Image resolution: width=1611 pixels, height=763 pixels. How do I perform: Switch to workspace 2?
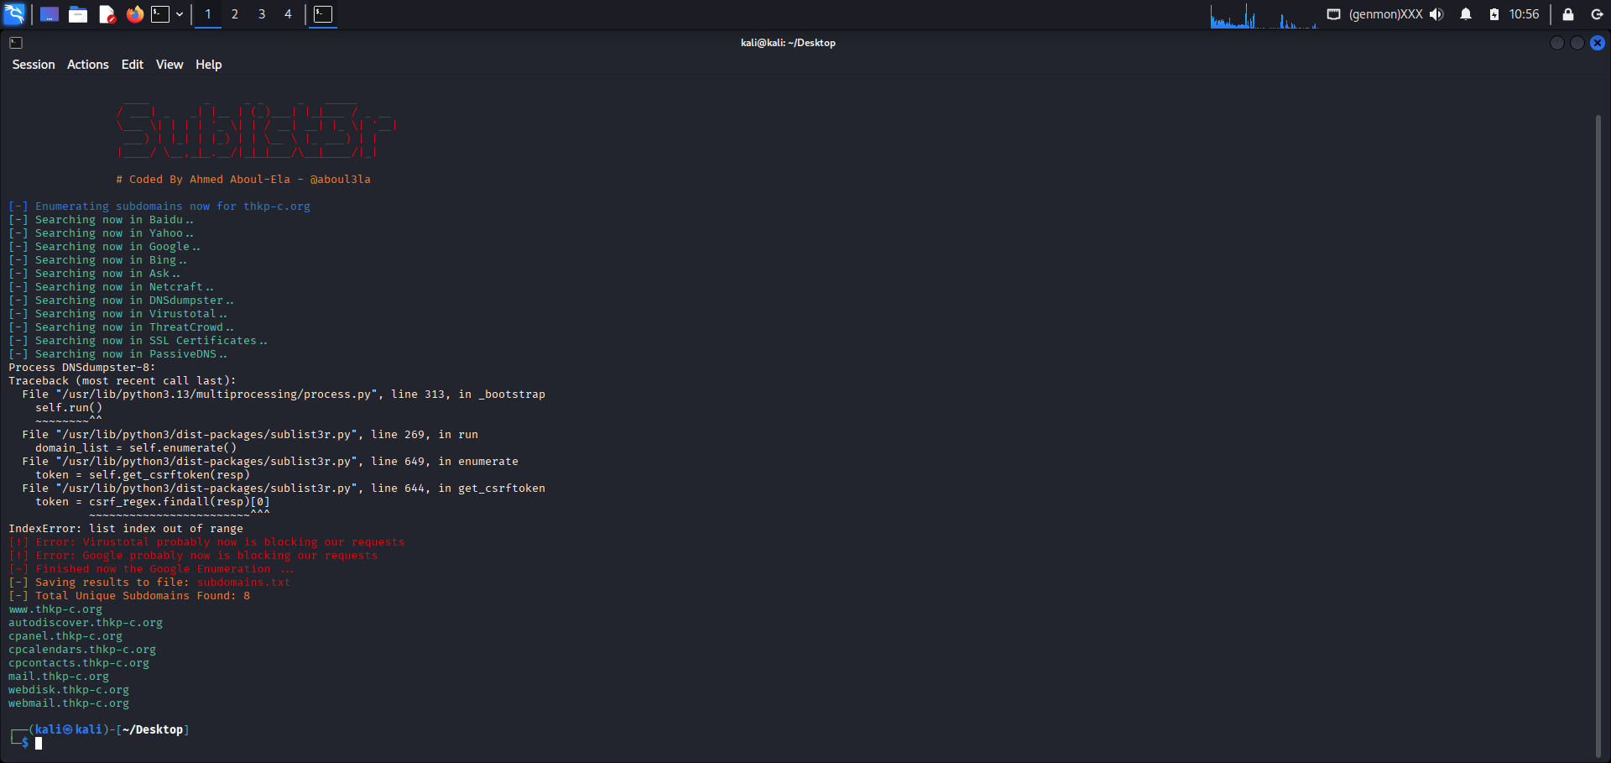235,14
